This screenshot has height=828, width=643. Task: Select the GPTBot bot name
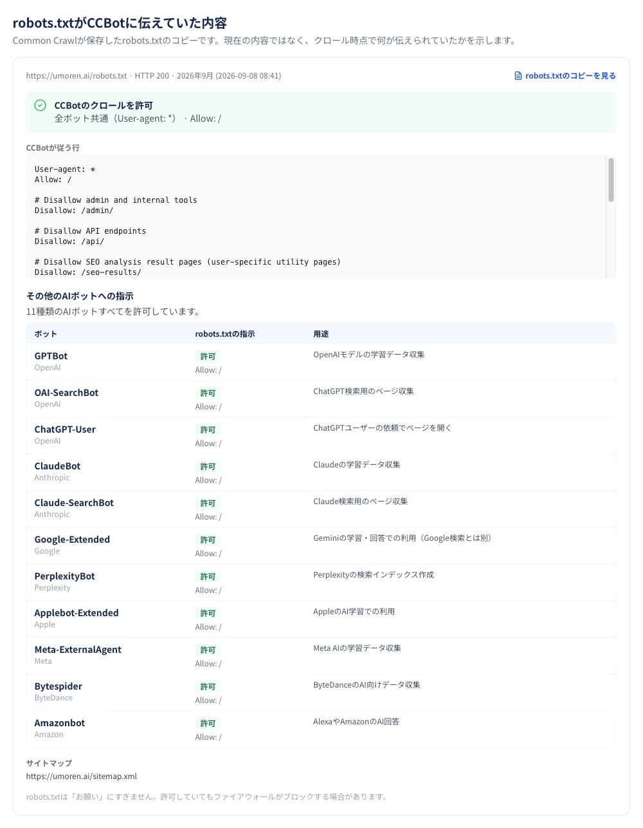pos(51,356)
